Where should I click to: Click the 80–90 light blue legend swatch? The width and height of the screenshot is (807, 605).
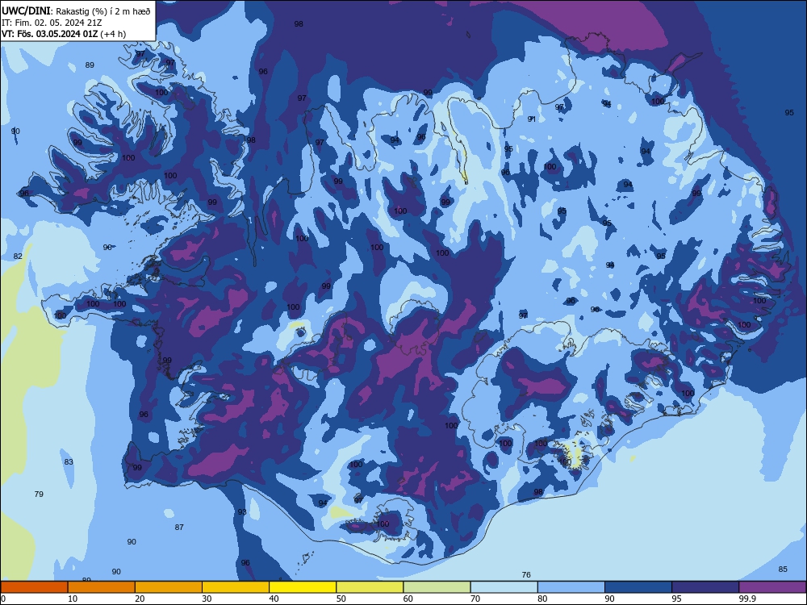571,587
